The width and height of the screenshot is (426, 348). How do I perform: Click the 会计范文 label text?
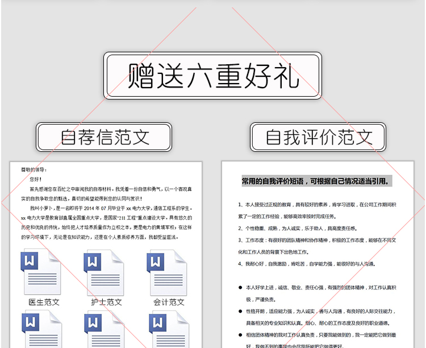point(169,302)
